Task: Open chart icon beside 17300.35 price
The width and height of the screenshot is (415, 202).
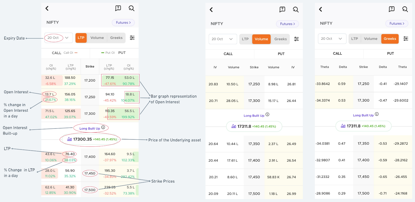Action: (x=70, y=139)
